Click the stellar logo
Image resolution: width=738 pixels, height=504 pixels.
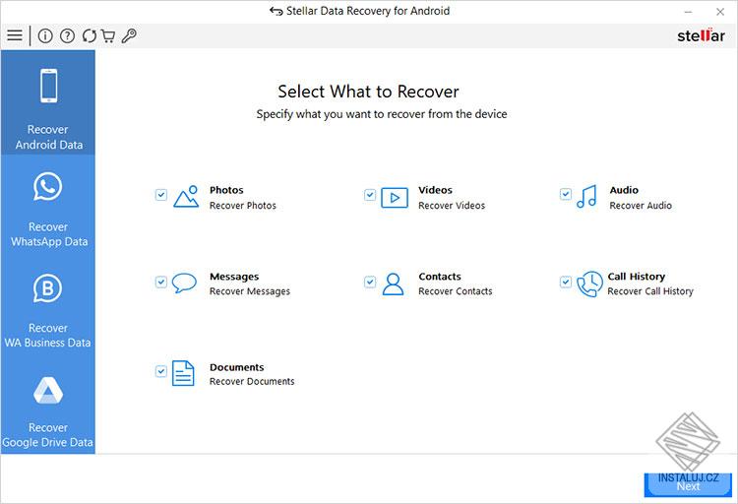pyautogui.click(x=701, y=35)
